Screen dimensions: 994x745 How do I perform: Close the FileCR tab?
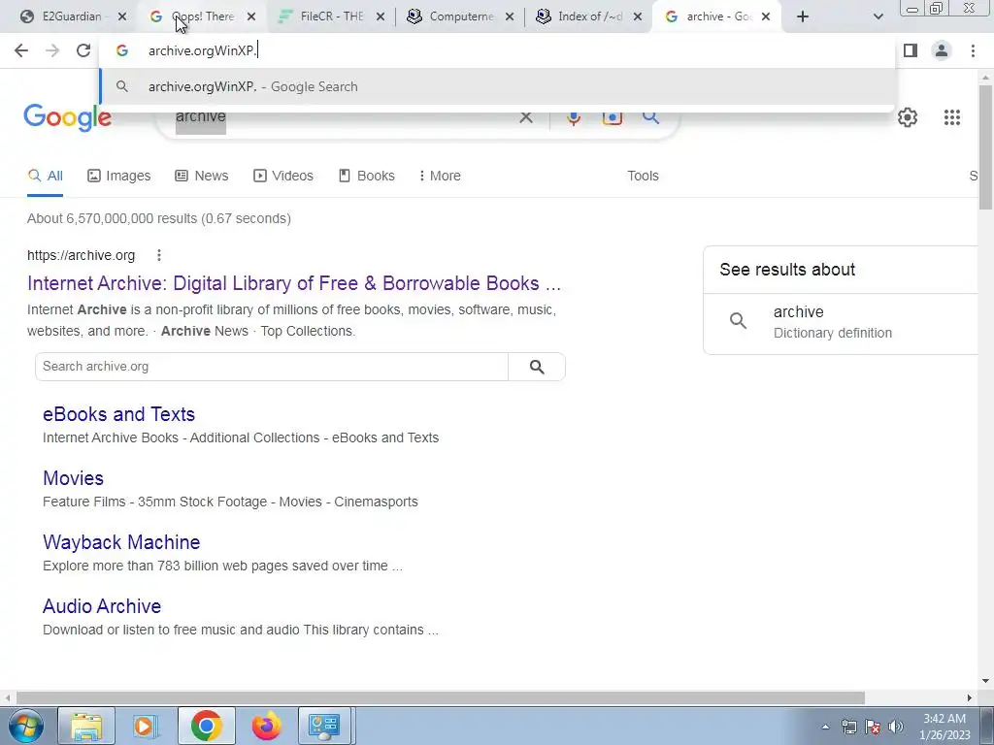click(x=381, y=16)
